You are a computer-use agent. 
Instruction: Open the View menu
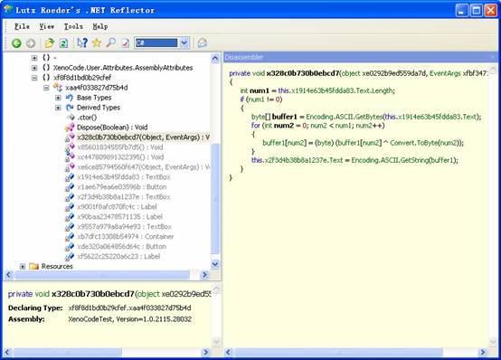pos(47,26)
